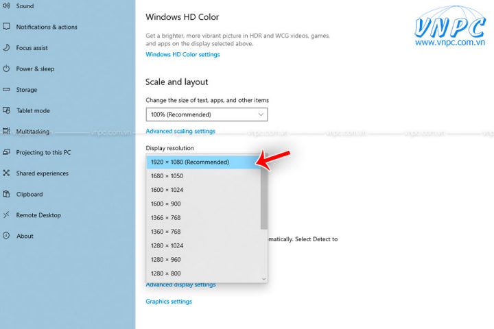Select 1366 × 768 from resolution list

click(x=167, y=218)
